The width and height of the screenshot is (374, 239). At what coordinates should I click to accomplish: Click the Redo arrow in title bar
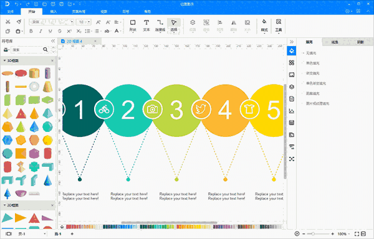click(27, 4)
